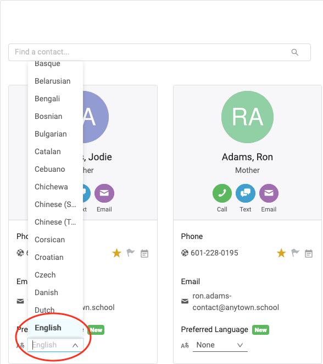This screenshot has height=364, width=323.
Task: Call Ron Adams with green phone icon
Action: 222,193
